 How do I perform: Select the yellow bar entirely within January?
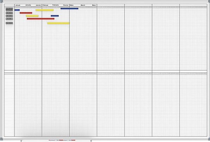click(32, 16)
